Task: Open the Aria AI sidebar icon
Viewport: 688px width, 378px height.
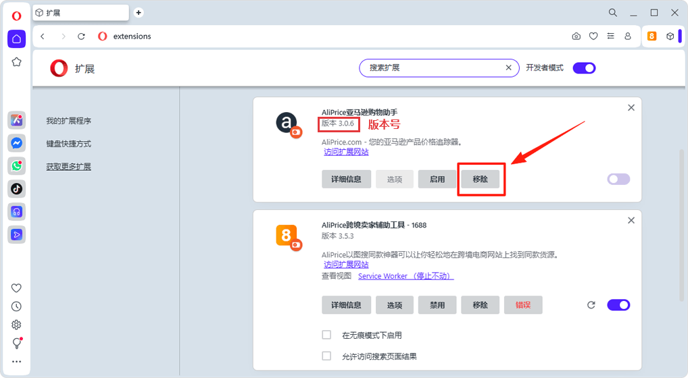Action: (17, 120)
